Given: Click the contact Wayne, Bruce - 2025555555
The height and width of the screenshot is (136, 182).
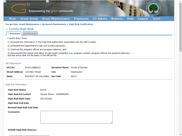Looking at the screenshot, I should pos(54,94).
